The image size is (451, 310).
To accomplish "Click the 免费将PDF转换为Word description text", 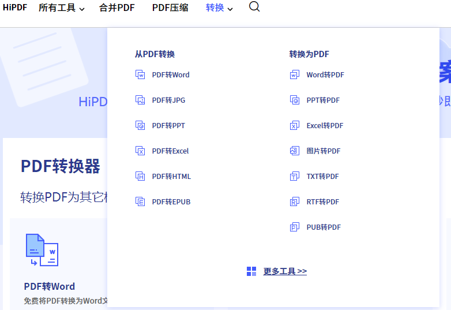I will tap(66, 301).
